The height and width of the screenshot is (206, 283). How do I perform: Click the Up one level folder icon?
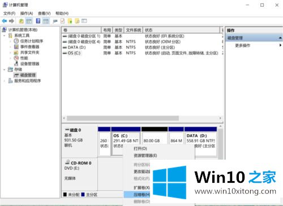[22, 21]
